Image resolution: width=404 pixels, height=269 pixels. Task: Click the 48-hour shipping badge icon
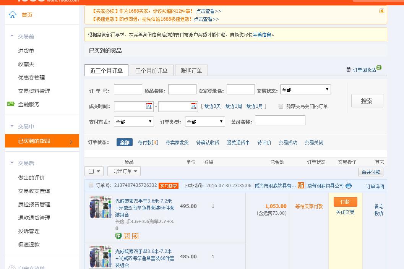pyautogui.click(x=135, y=236)
